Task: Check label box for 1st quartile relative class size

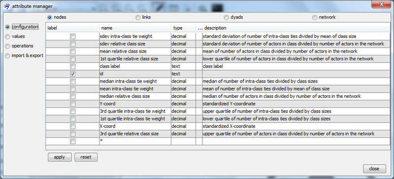Action: coord(72,59)
